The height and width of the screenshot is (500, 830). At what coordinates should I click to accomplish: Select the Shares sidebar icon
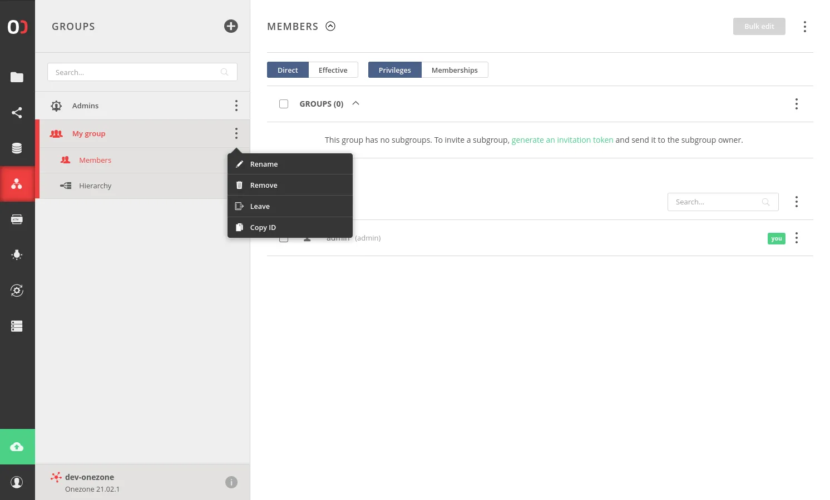point(17,113)
